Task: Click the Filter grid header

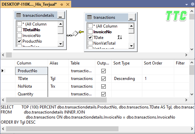Action: (x=182, y=63)
